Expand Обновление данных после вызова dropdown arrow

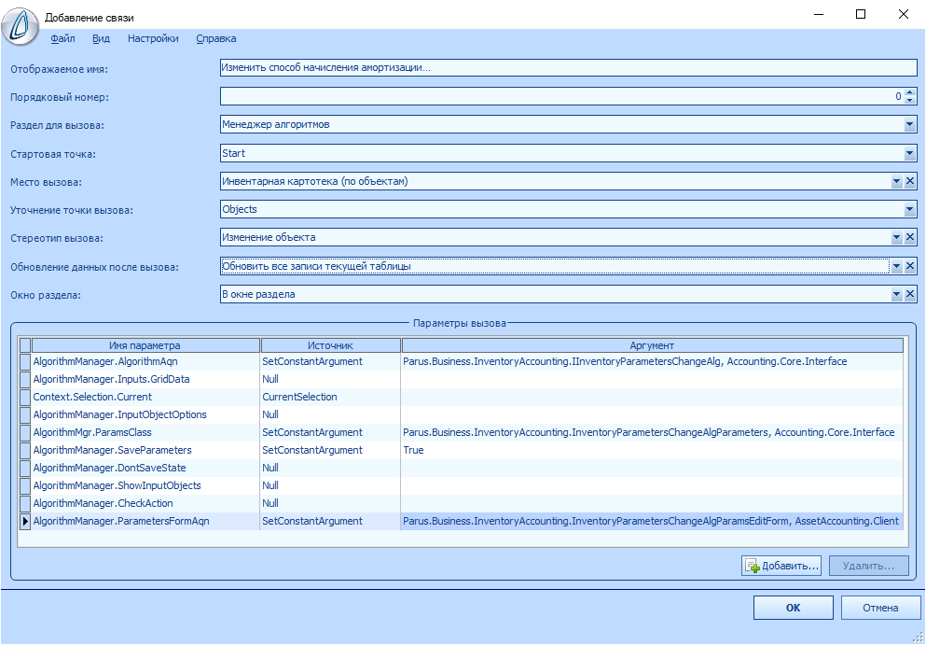point(897,266)
